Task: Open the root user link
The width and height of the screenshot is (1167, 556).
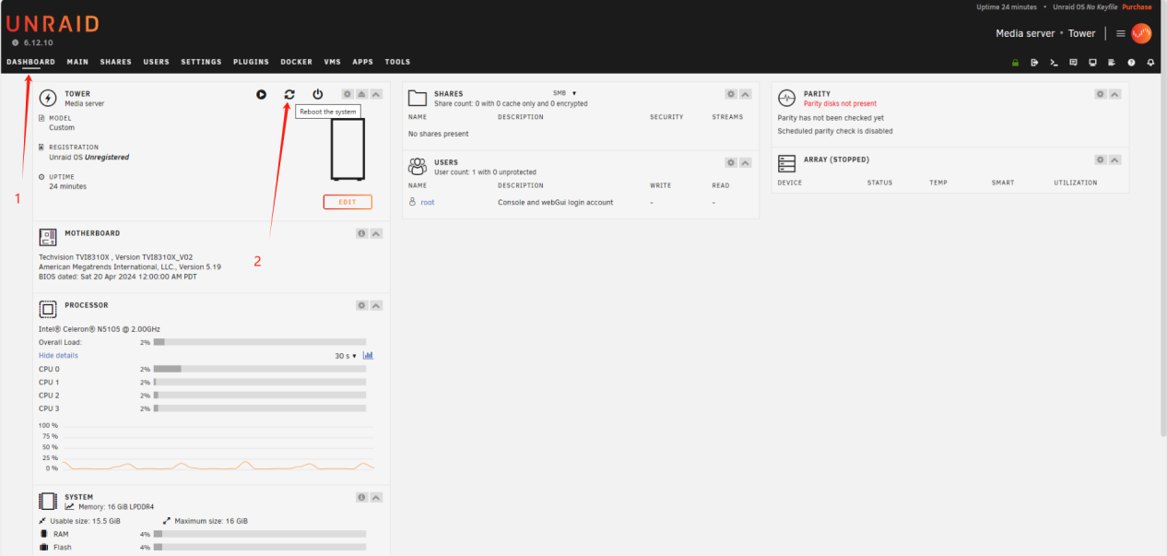Action: coord(428,202)
